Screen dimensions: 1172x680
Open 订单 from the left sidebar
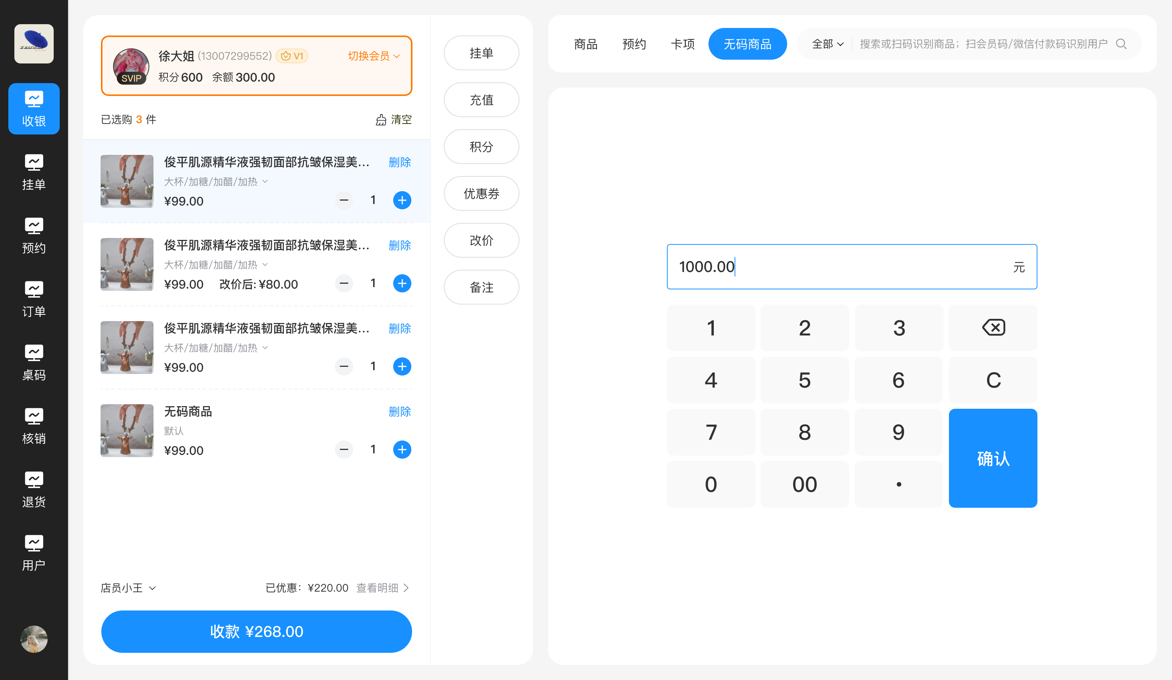34,299
